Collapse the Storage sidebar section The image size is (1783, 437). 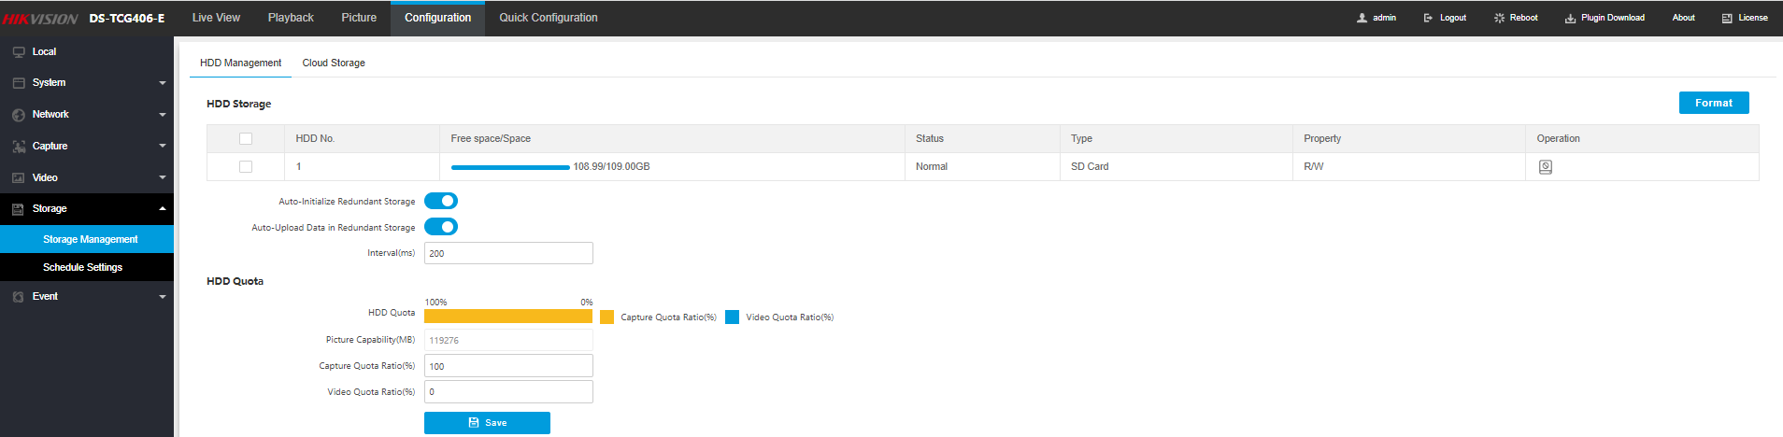coord(87,209)
